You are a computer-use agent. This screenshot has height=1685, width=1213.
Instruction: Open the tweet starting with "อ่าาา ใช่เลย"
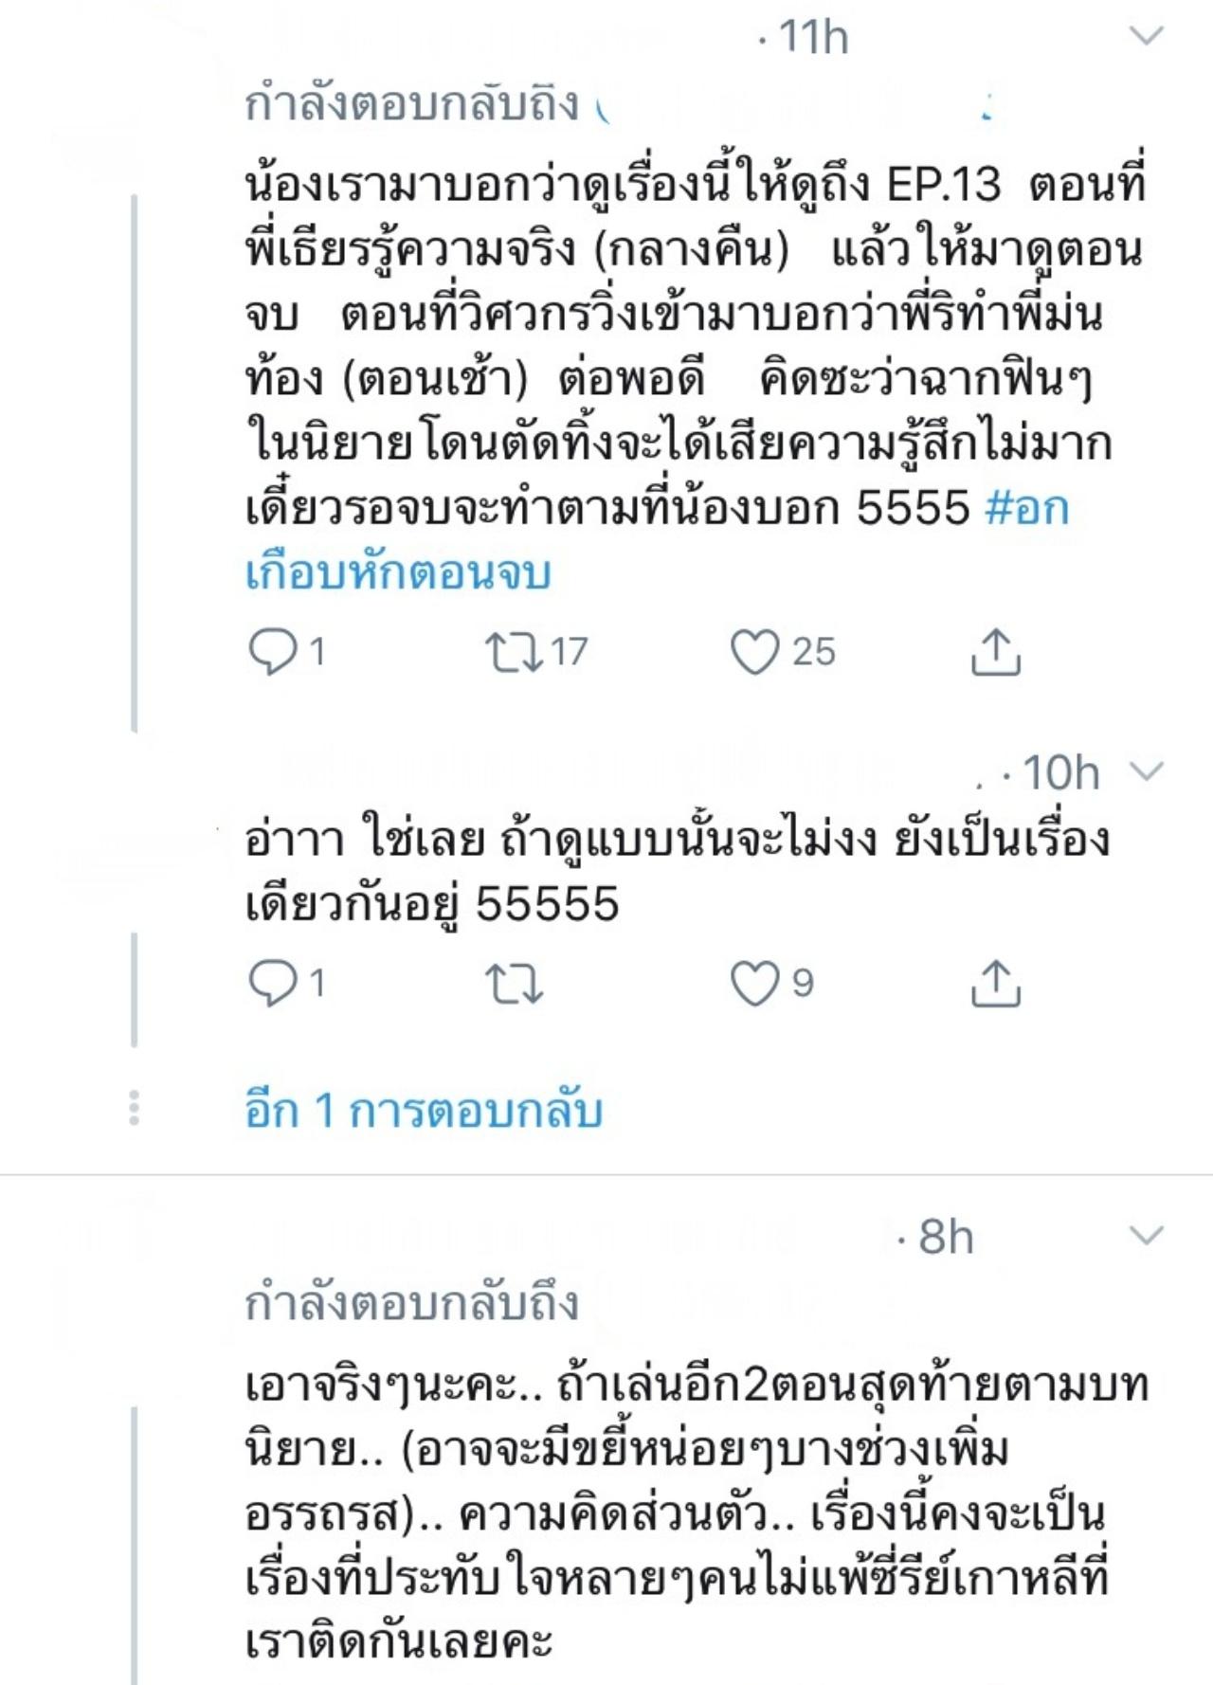(x=663, y=872)
